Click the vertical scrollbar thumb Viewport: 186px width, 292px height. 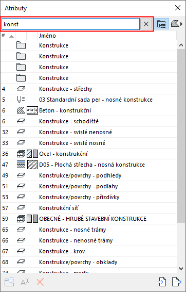coord(181,136)
